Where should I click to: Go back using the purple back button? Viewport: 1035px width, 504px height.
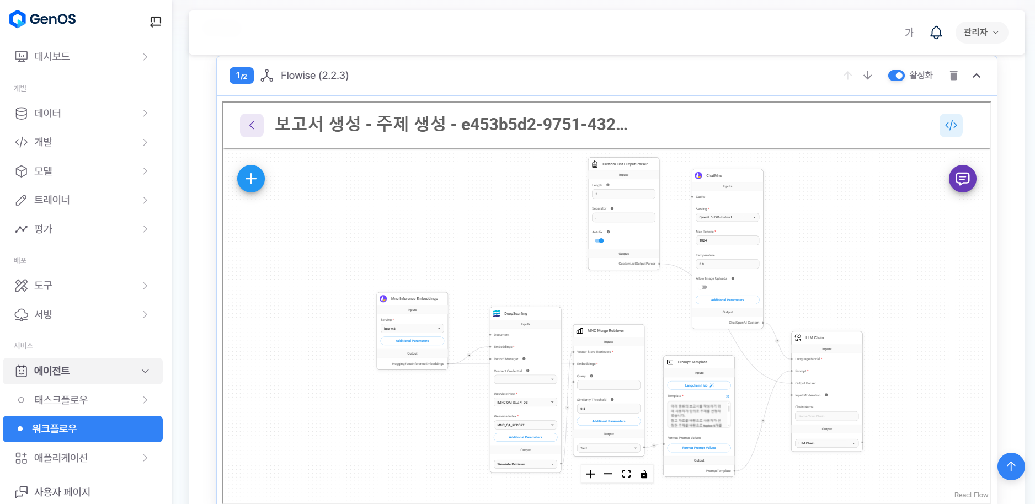tap(252, 125)
